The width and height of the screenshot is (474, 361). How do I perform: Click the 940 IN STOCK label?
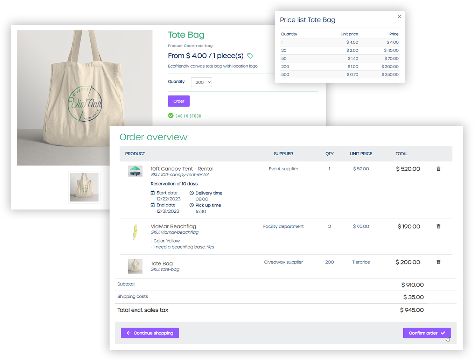pyautogui.click(x=188, y=116)
